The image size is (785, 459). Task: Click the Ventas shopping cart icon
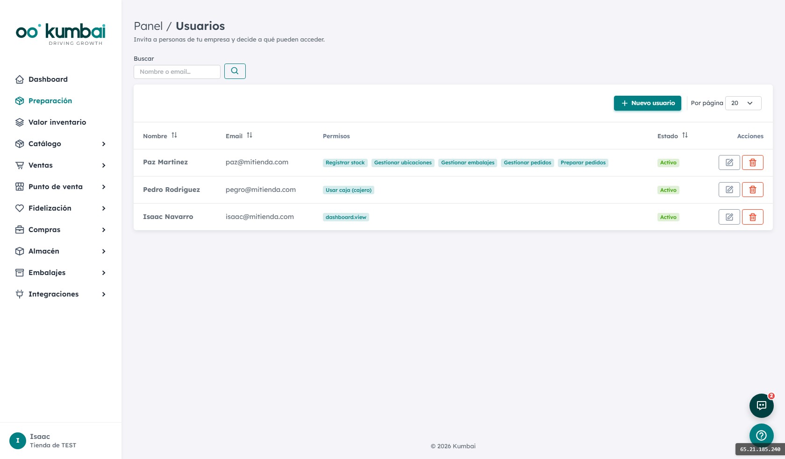pos(20,165)
